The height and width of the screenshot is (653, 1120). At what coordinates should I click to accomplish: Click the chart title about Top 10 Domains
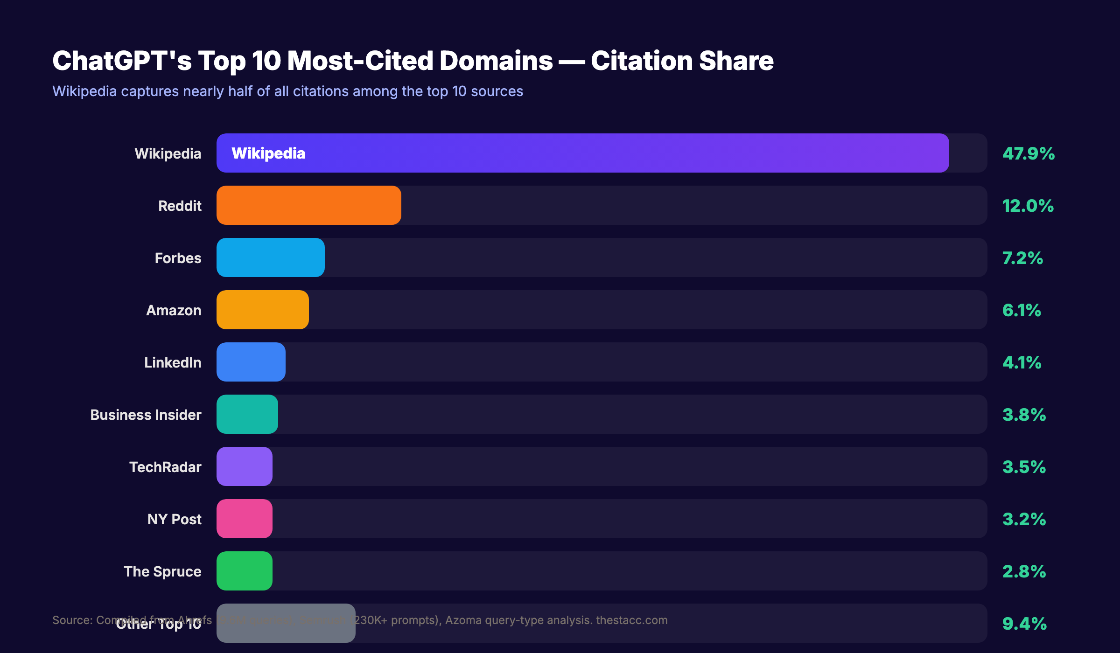413,60
